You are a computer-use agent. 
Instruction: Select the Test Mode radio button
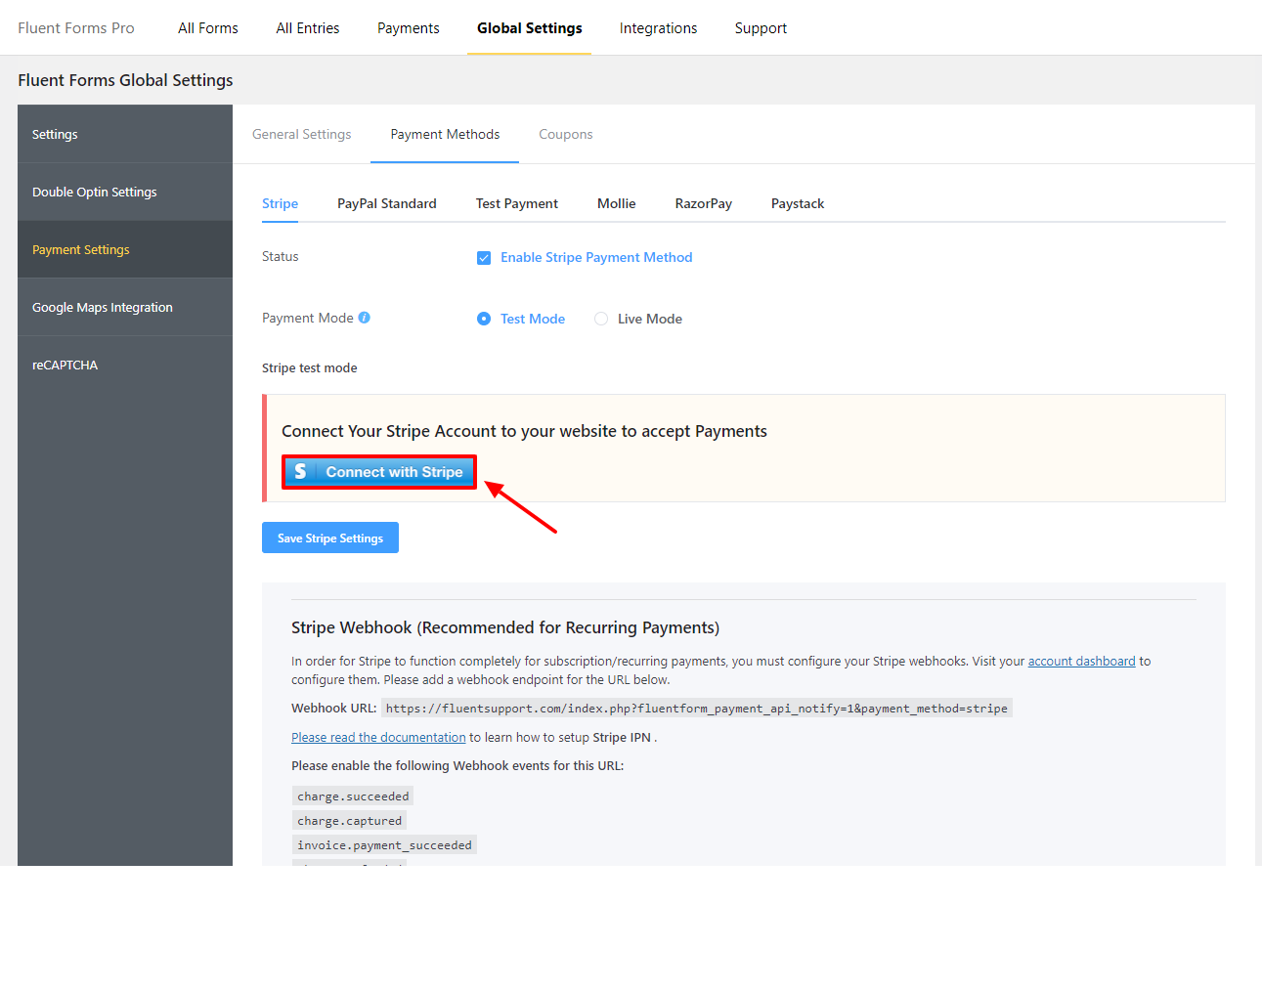pos(484,319)
